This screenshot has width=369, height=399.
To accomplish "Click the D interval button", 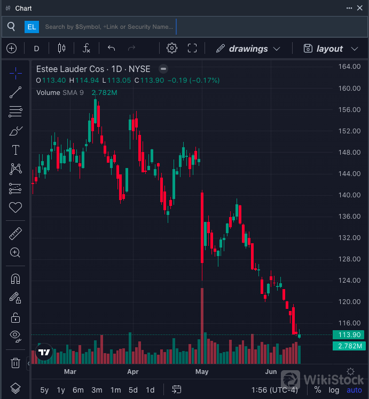I will tap(36, 49).
